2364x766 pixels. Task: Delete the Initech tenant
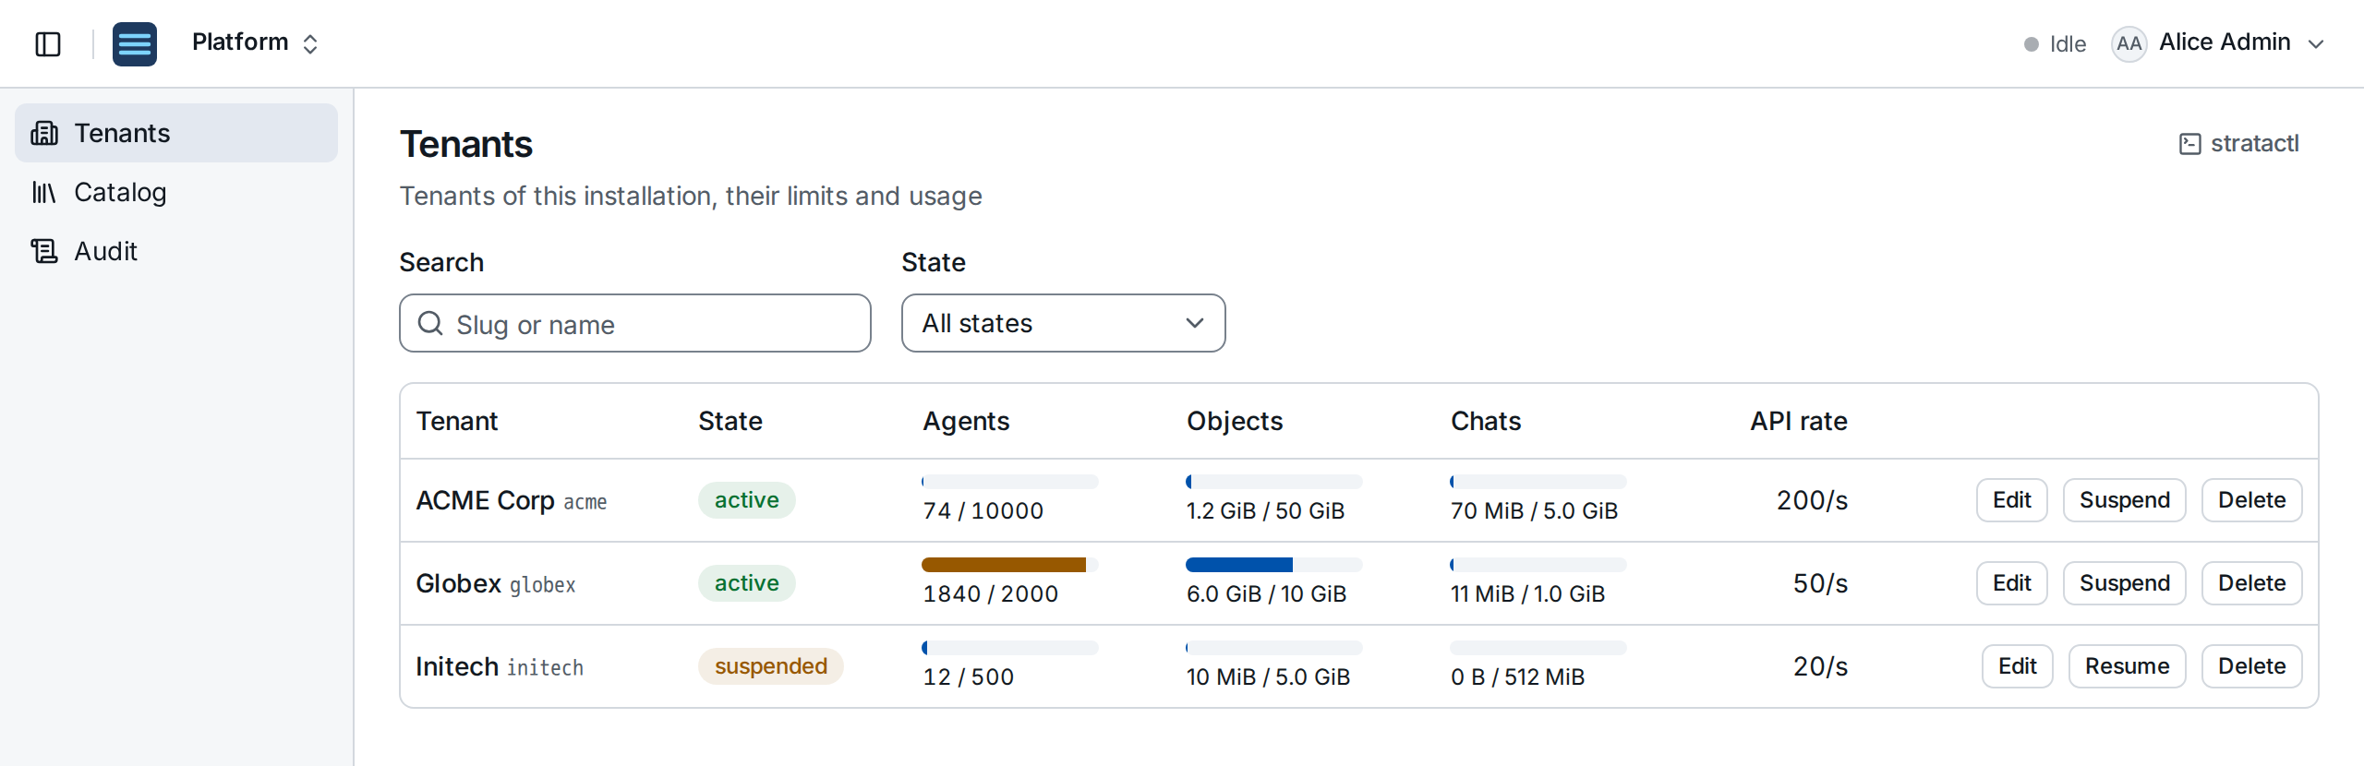2251,666
